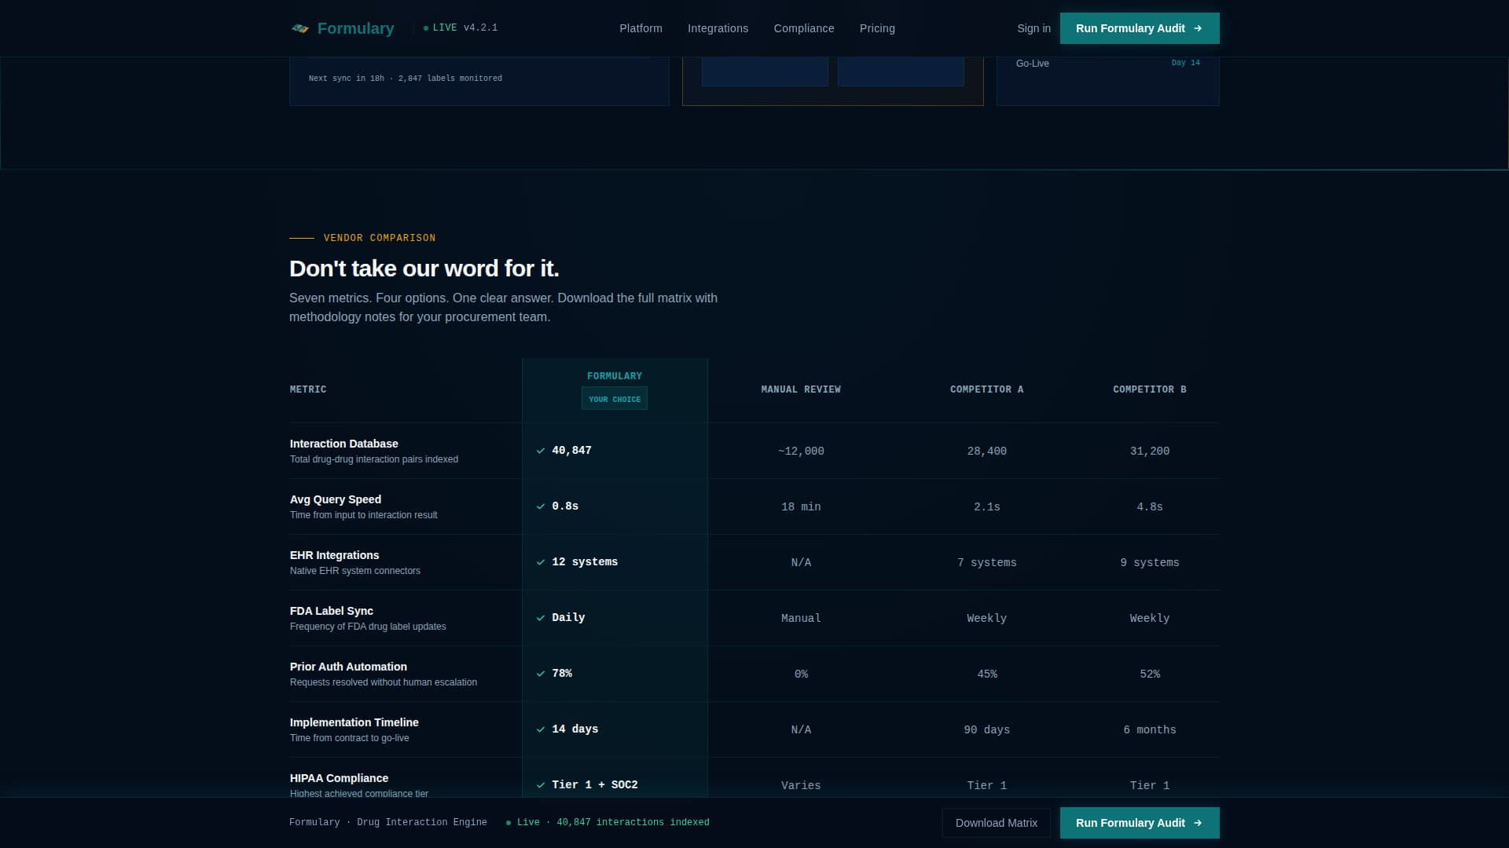This screenshot has height=848, width=1509.
Task: Click the green live dot in the footer bar
Action: click(509, 823)
